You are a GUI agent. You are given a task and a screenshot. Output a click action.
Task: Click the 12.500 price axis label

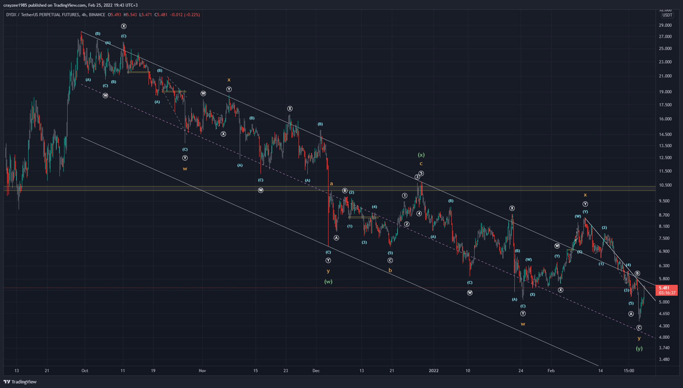coord(665,158)
